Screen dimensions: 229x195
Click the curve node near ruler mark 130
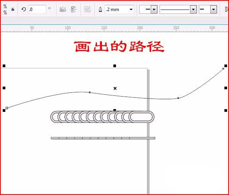pyautogui.click(x=90, y=92)
